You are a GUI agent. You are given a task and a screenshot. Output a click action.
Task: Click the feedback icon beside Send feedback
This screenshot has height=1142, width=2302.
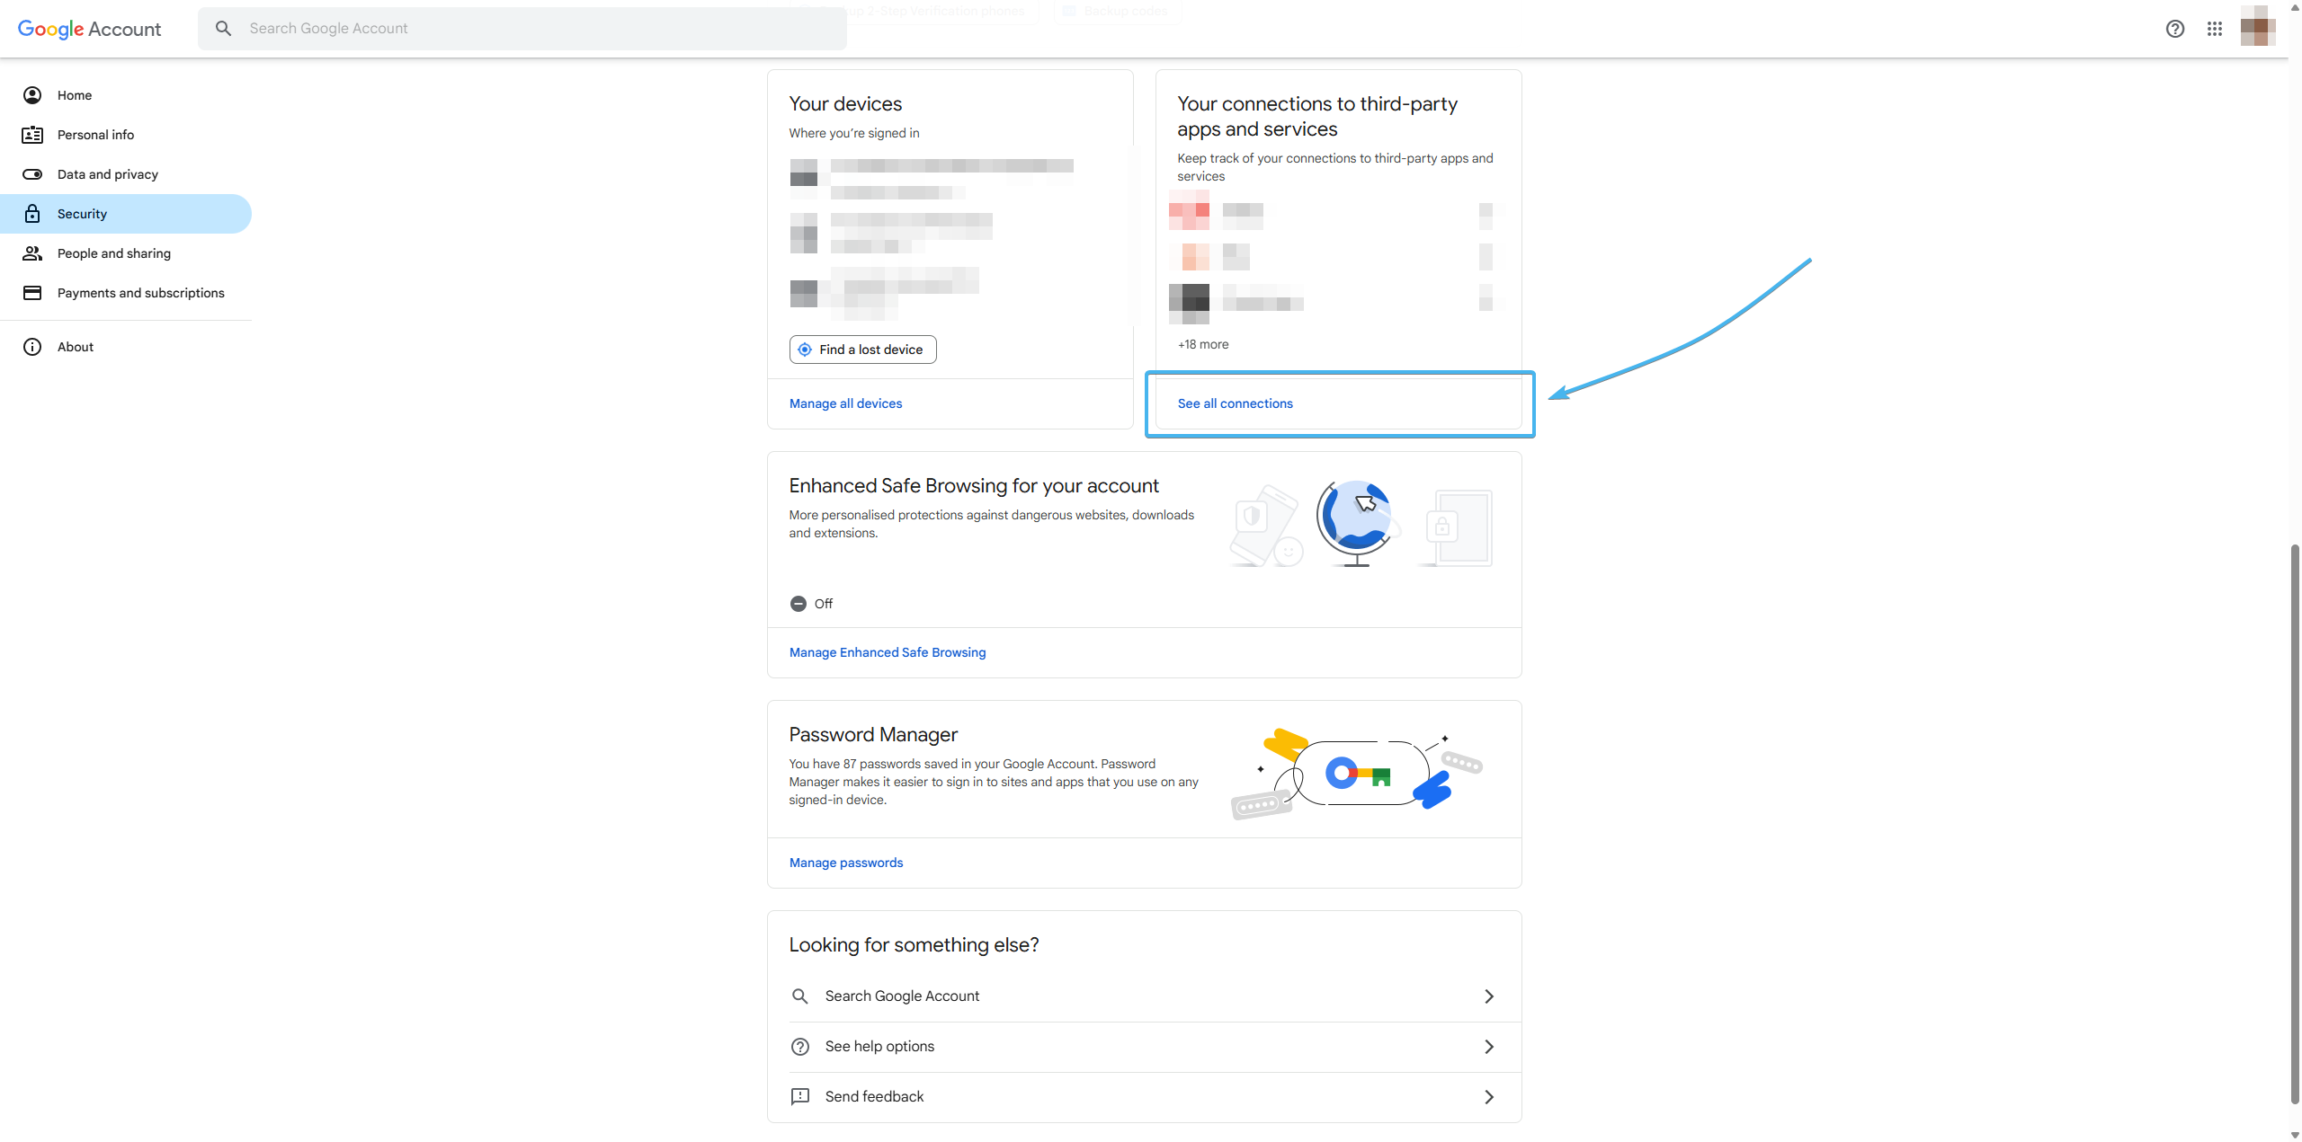pyautogui.click(x=799, y=1097)
